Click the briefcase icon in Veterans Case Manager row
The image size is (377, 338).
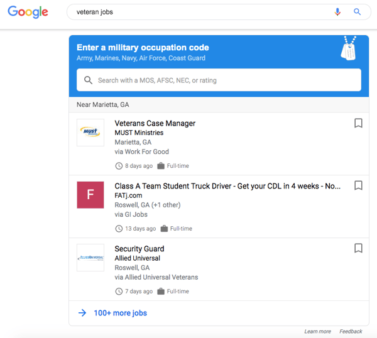(x=161, y=166)
